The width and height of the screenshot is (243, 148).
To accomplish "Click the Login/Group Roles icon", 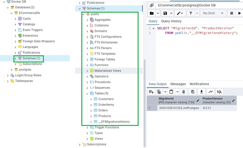I will tap(12, 75).
